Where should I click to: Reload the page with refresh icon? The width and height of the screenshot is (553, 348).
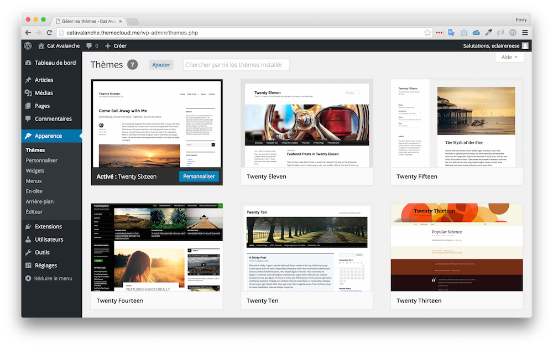pyautogui.click(x=49, y=33)
